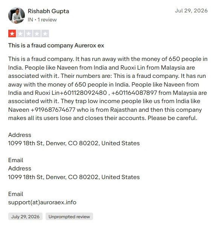Screen dimensions: 214x225
Task: Click the reviewer name Rishabh Gupta
Action: 49,11
